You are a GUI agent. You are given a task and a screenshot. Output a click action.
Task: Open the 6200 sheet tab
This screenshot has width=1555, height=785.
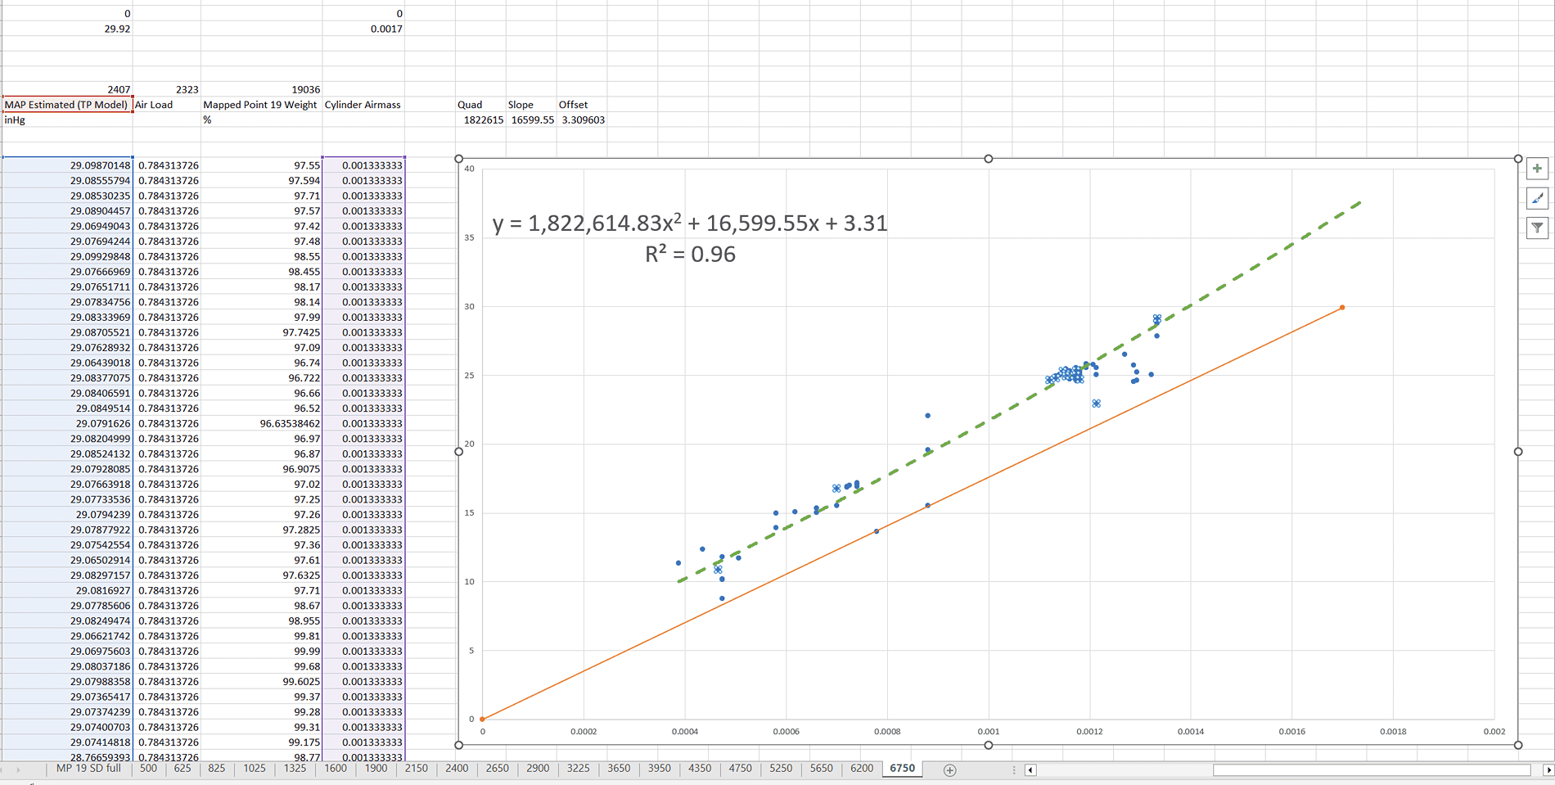point(862,769)
